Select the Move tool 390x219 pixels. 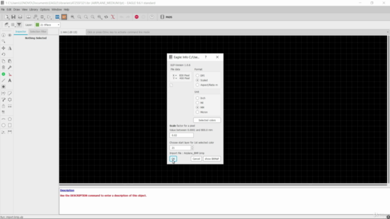click(x=4, y=48)
